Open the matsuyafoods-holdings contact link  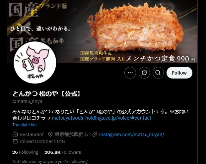click(102, 118)
